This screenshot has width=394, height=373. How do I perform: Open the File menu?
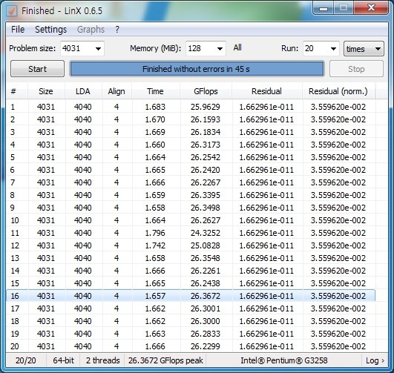point(18,30)
